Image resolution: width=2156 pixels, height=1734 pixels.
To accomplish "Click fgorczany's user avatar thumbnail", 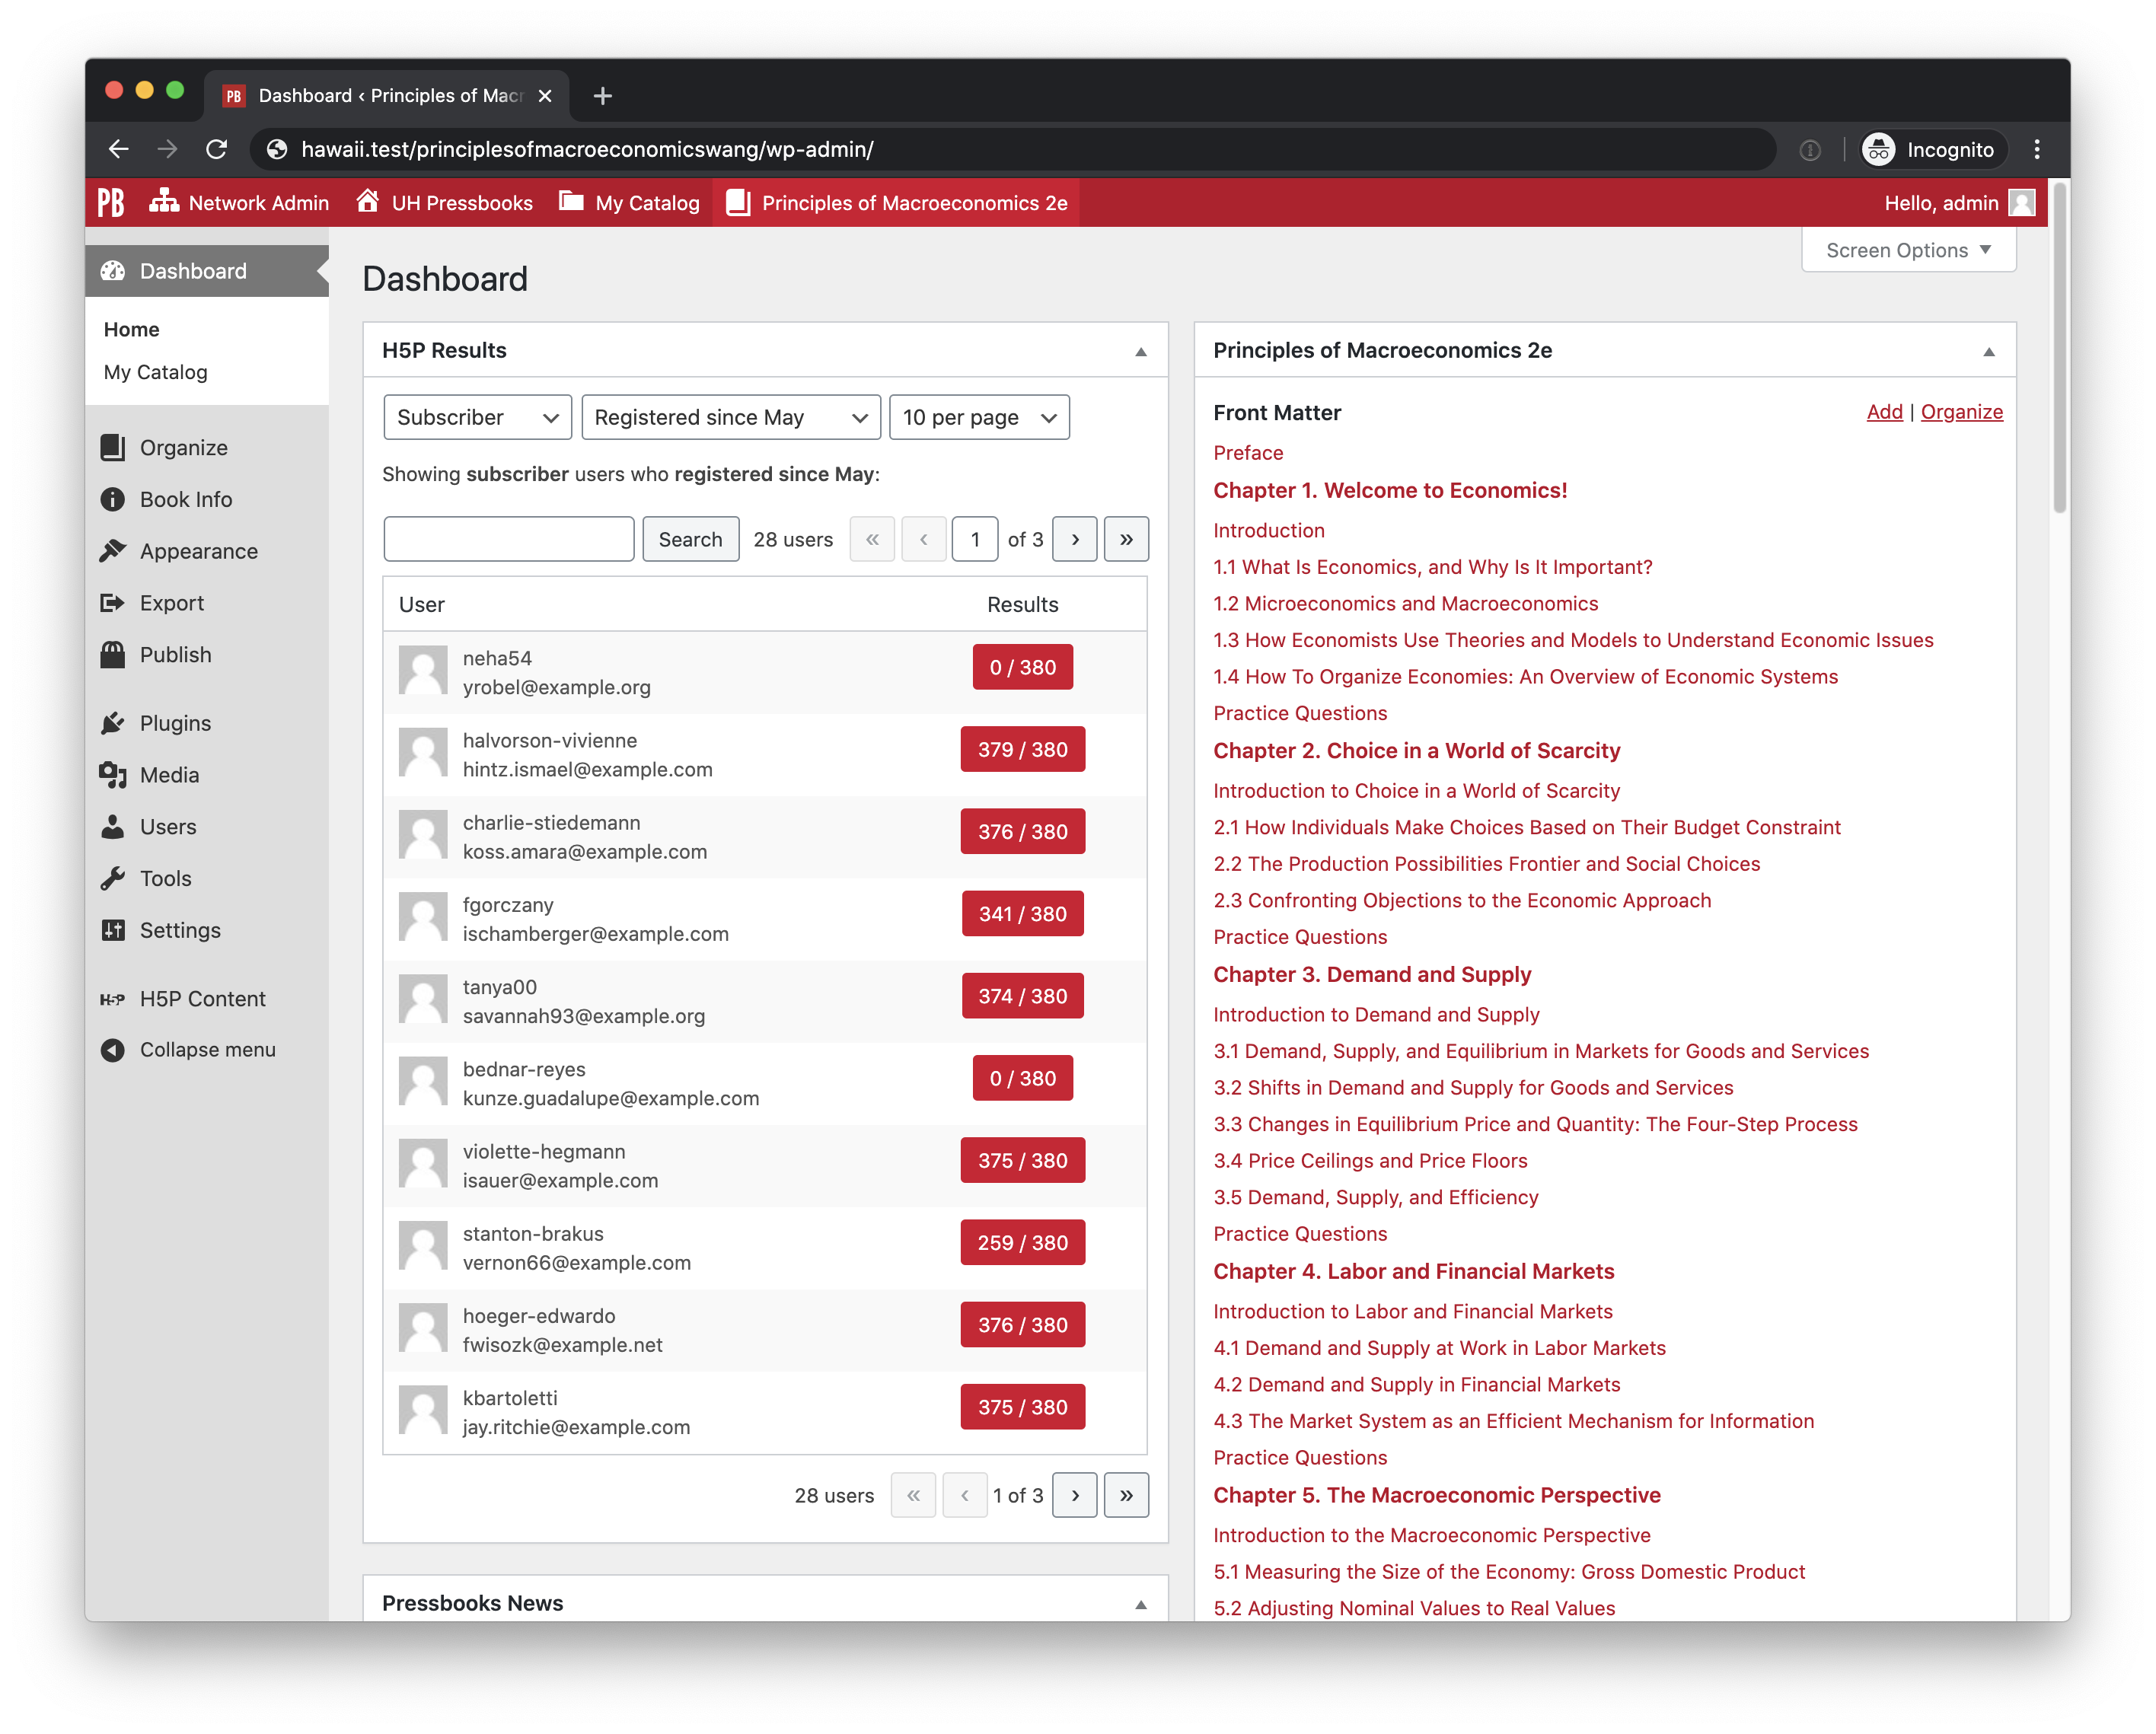I will pos(423,917).
